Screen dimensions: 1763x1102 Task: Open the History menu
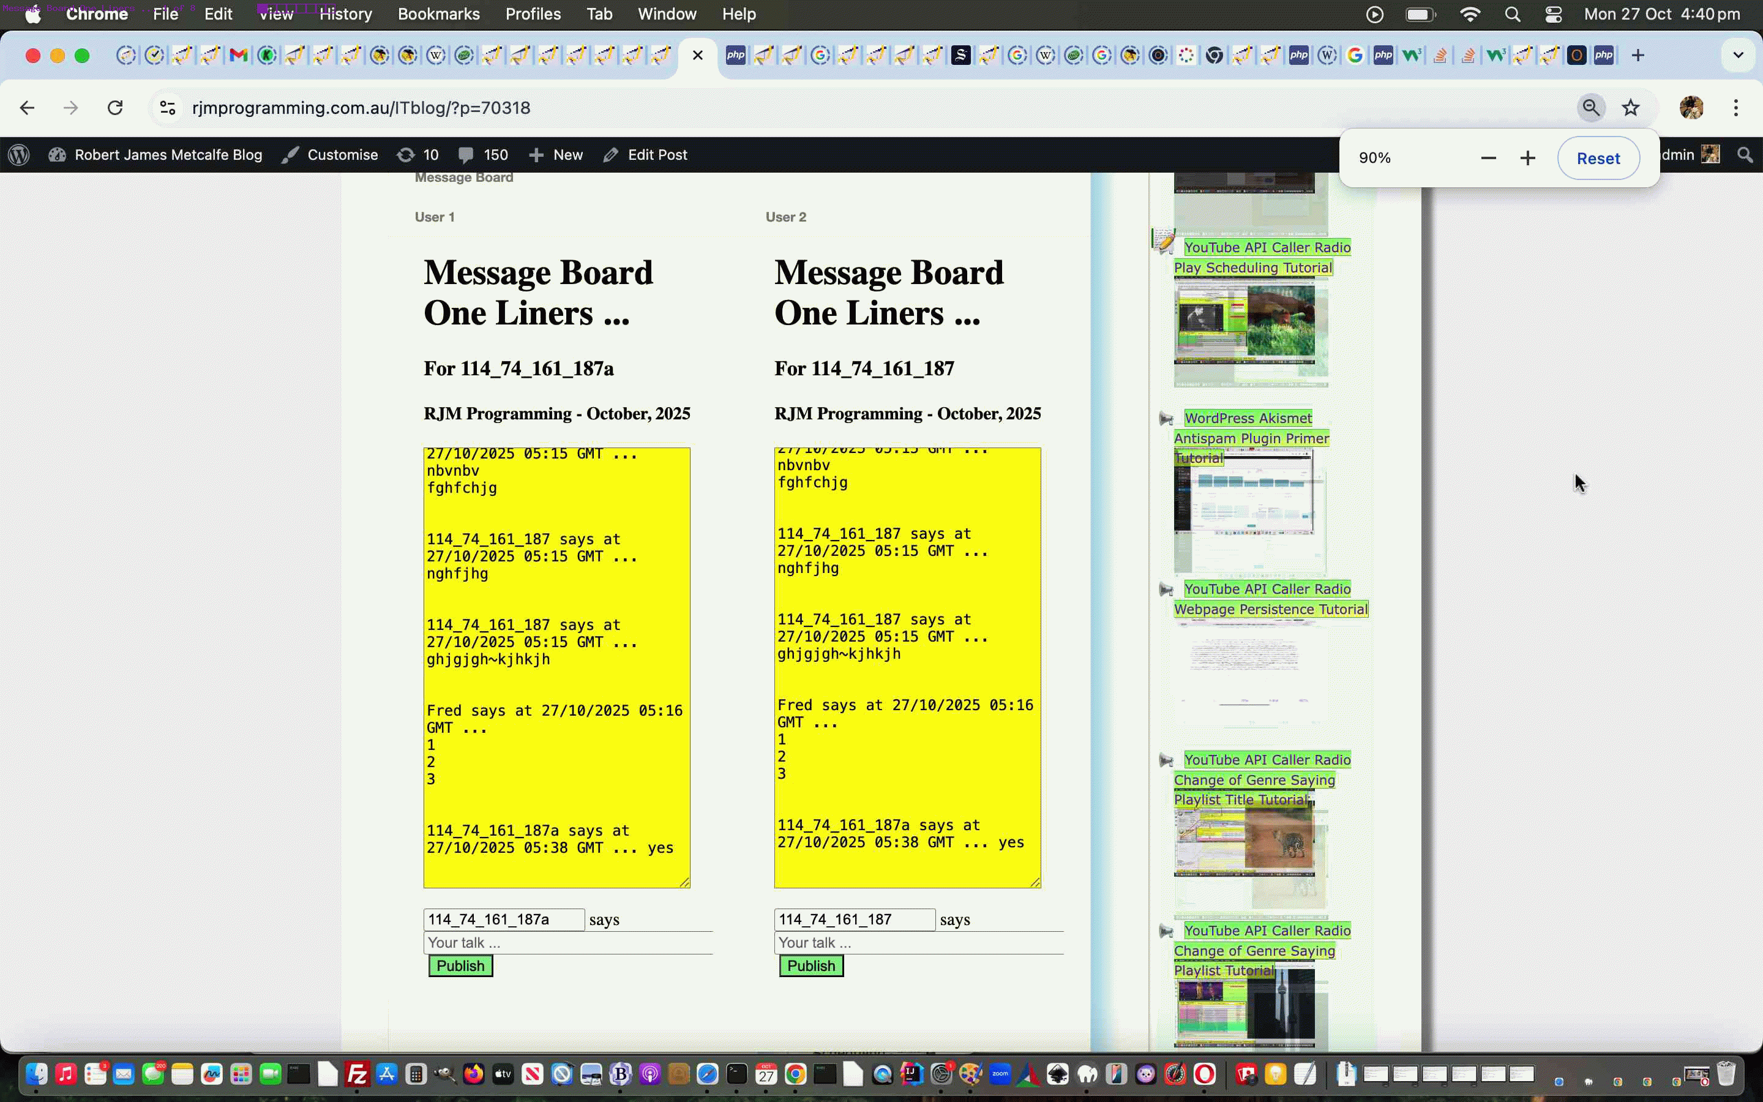345,14
